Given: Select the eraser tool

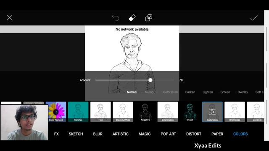Looking at the screenshot, I should [132, 18].
